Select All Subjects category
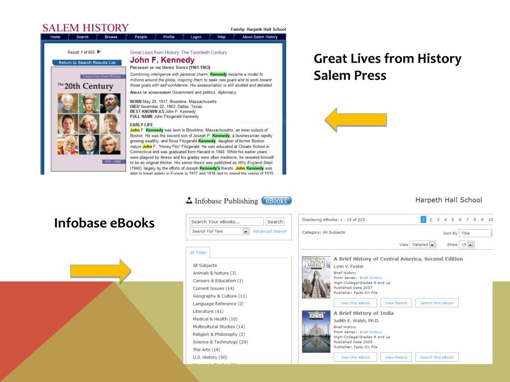510x382 pixels. pyautogui.click(x=205, y=266)
